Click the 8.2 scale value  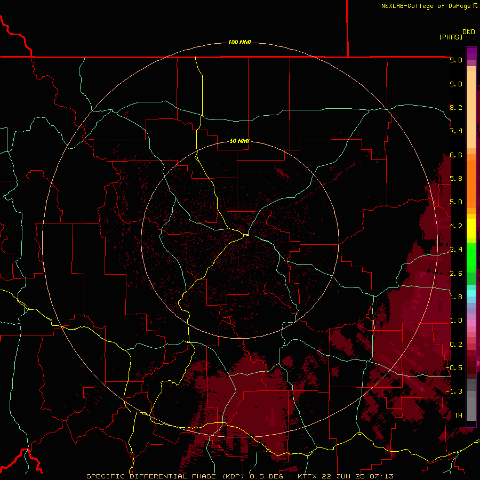pyautogui.click(x=456, y=107)
